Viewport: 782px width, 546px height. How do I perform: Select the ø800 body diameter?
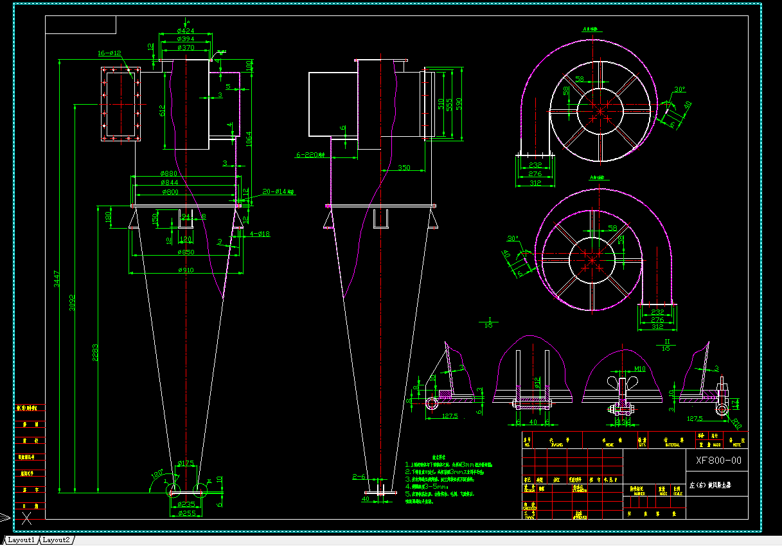(170, 191)
